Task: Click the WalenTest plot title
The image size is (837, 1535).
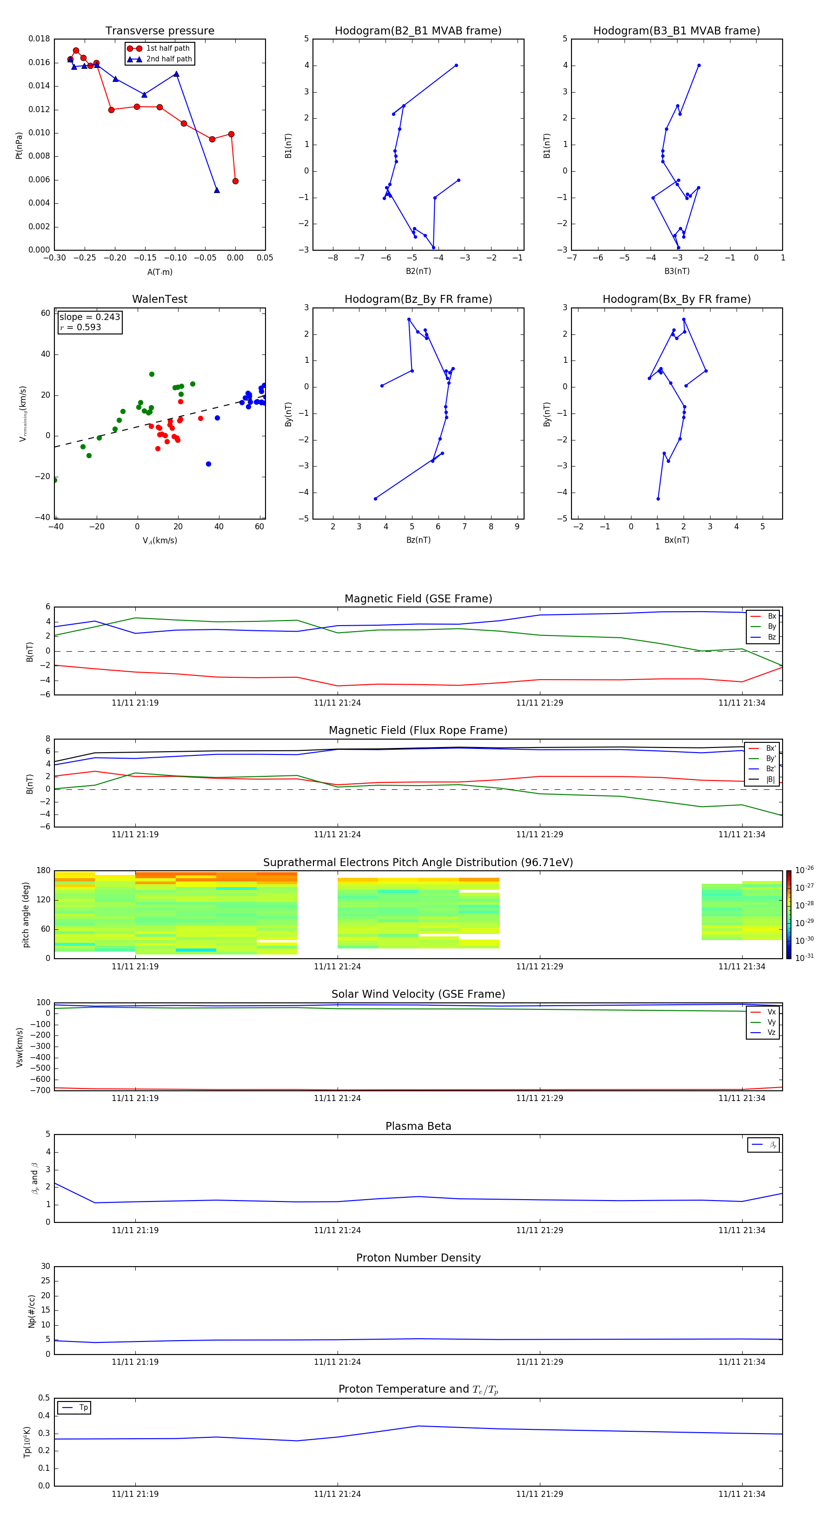Action: tap(159, 299)
